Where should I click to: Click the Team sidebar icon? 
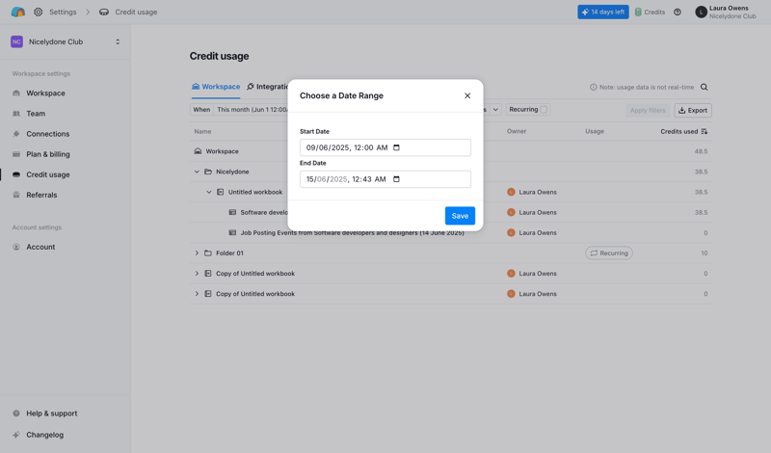tap(16, 113)
